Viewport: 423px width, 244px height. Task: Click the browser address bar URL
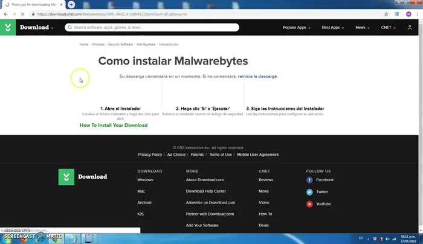coord(112,14)
